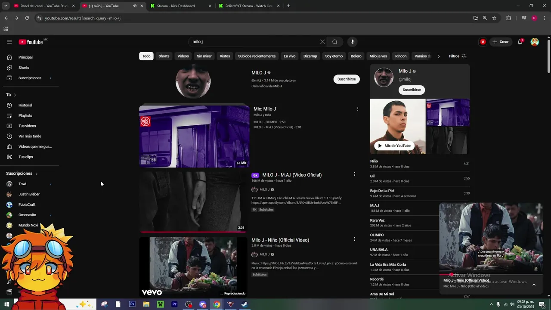Viewport: 551px width, 310px height.
Task: Select the Shorts filter chip
Action: pos(164,56)
